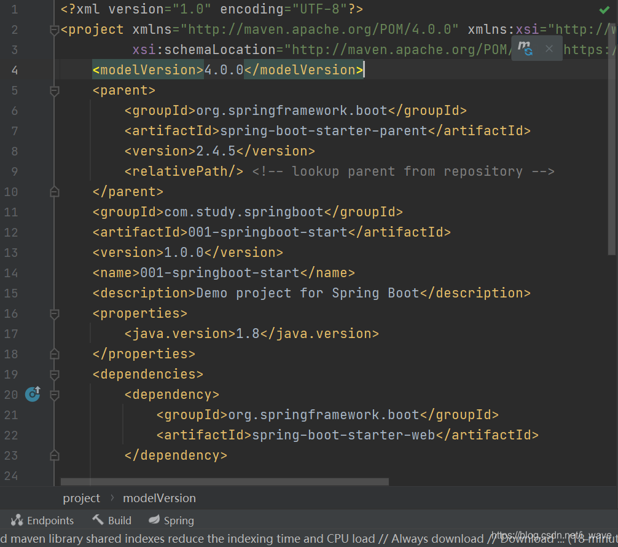The image size is (618, 547).
Task: Click the 4.0.0 modelVersion value
Action: pos(224,70)
